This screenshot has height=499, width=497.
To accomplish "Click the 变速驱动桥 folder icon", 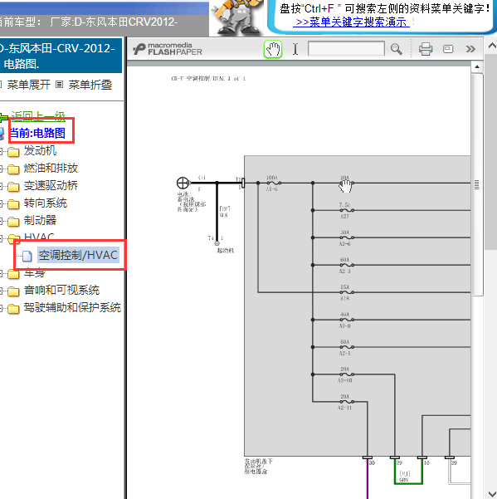I will [x=13, y=187].
